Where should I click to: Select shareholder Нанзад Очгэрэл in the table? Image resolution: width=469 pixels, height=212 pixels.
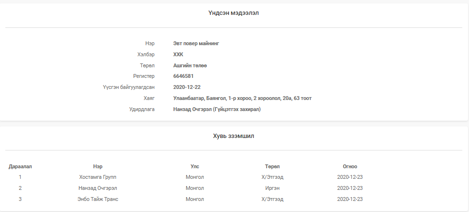(x=98, y=188)
